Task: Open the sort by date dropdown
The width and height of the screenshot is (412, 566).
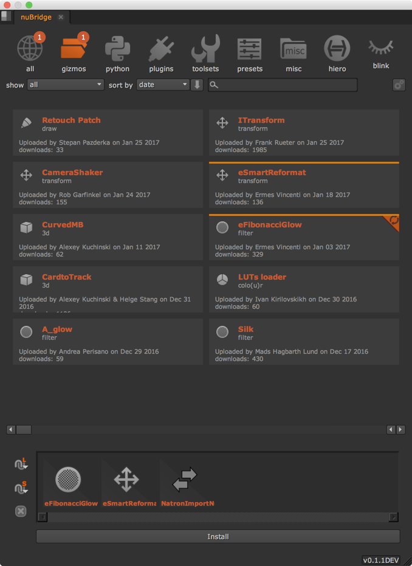Action: pyautogui.click(x=163, y=85)
